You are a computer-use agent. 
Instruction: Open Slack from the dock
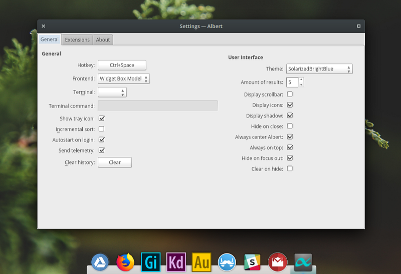[252, 262]
